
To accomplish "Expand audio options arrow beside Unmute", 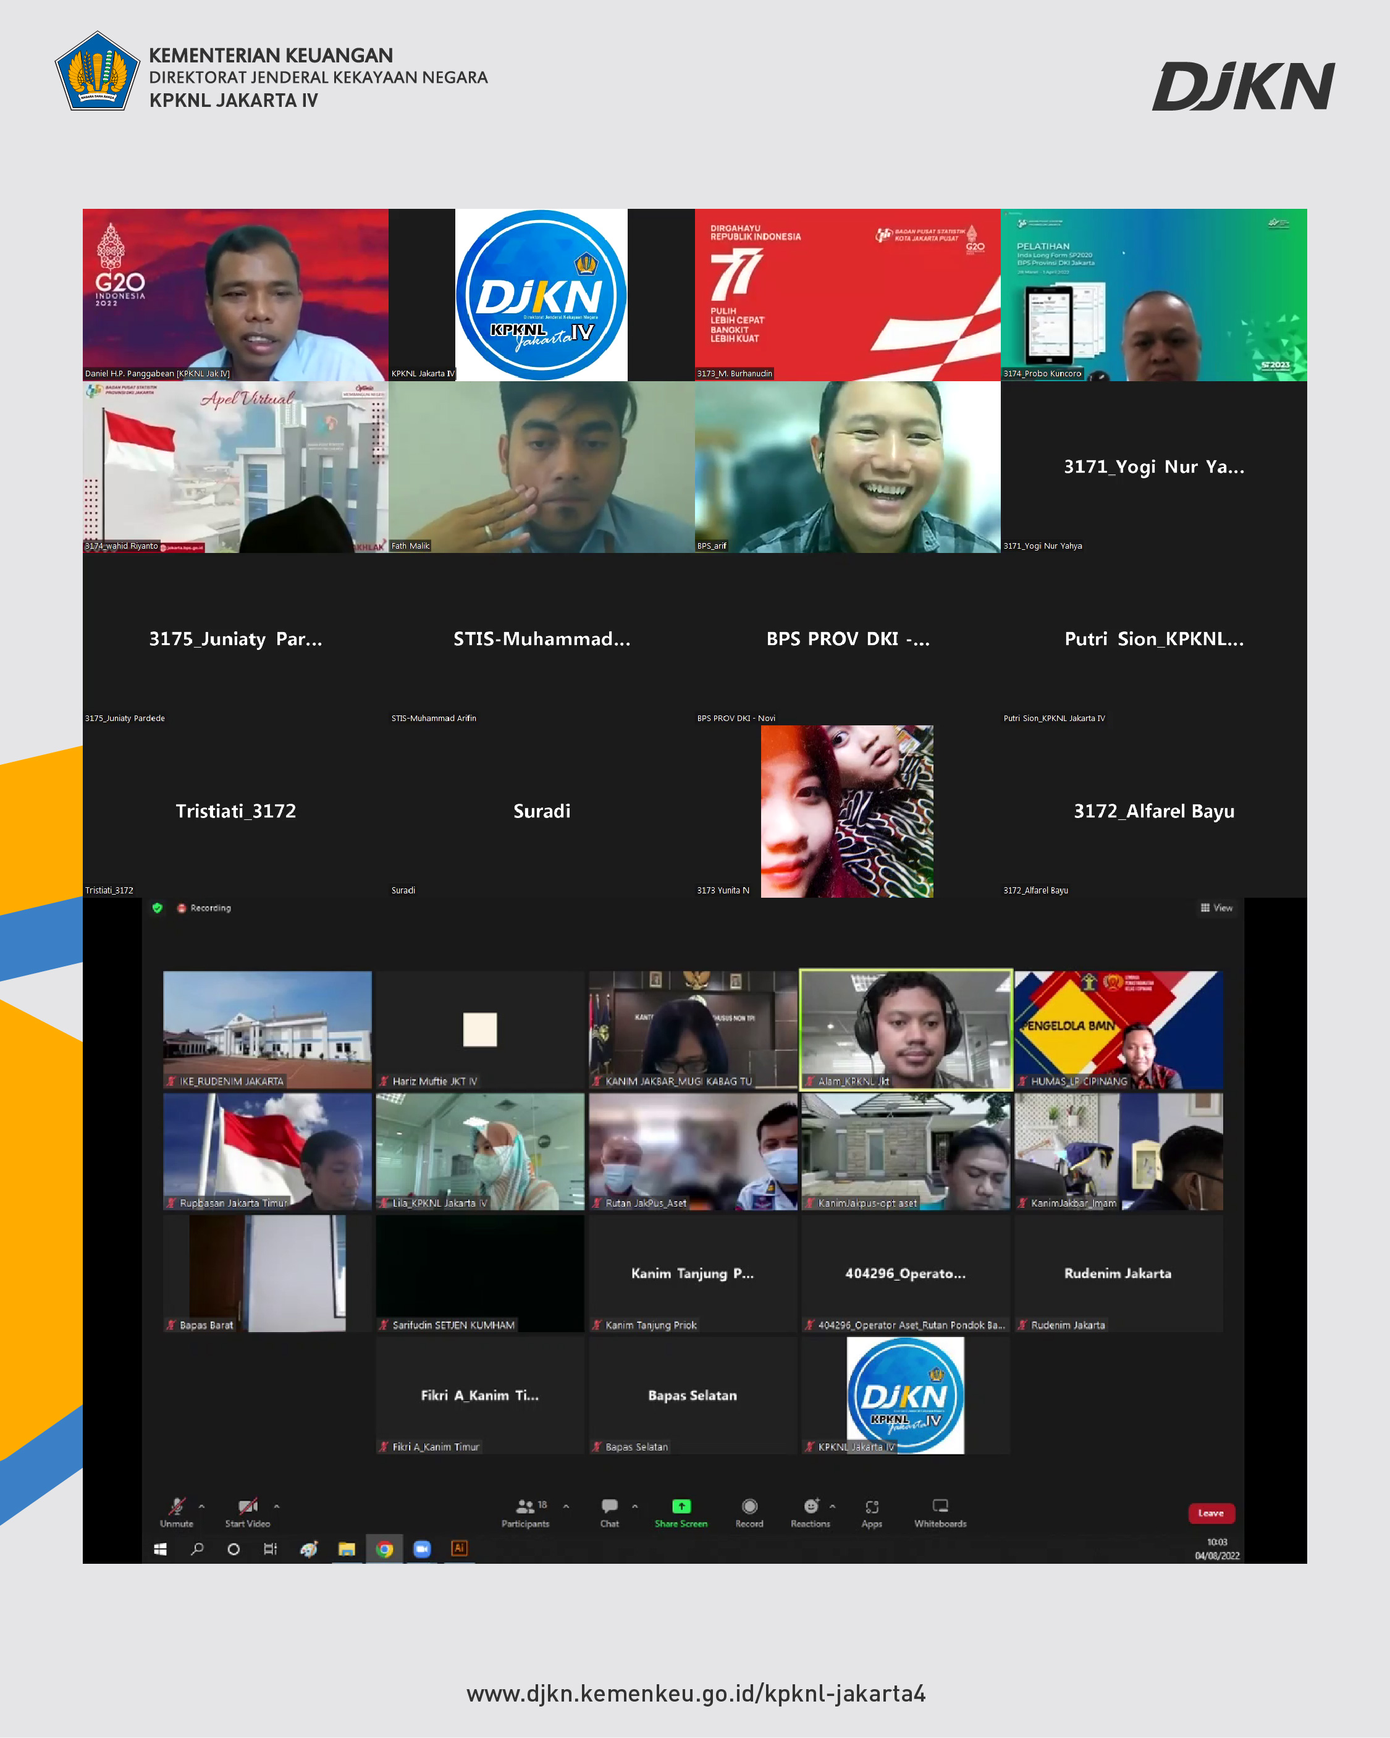I will [201, 1506].
